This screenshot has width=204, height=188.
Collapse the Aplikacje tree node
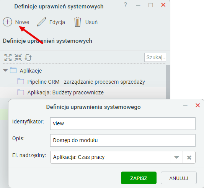coord(5,70)
